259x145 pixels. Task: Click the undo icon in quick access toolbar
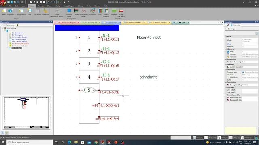click(18, 2)
